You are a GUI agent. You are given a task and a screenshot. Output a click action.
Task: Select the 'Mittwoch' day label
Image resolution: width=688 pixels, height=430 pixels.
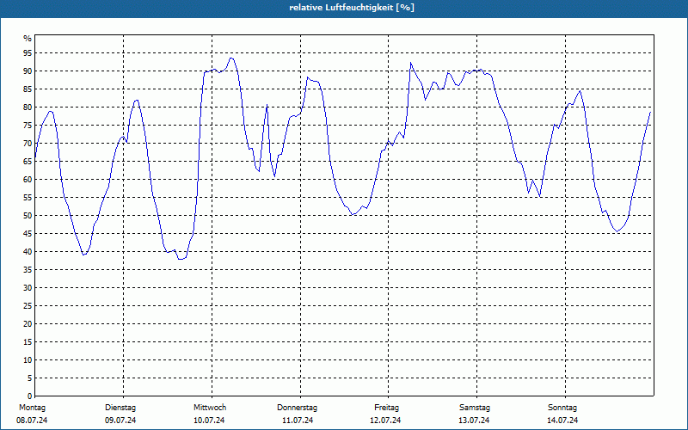[210, 408]
